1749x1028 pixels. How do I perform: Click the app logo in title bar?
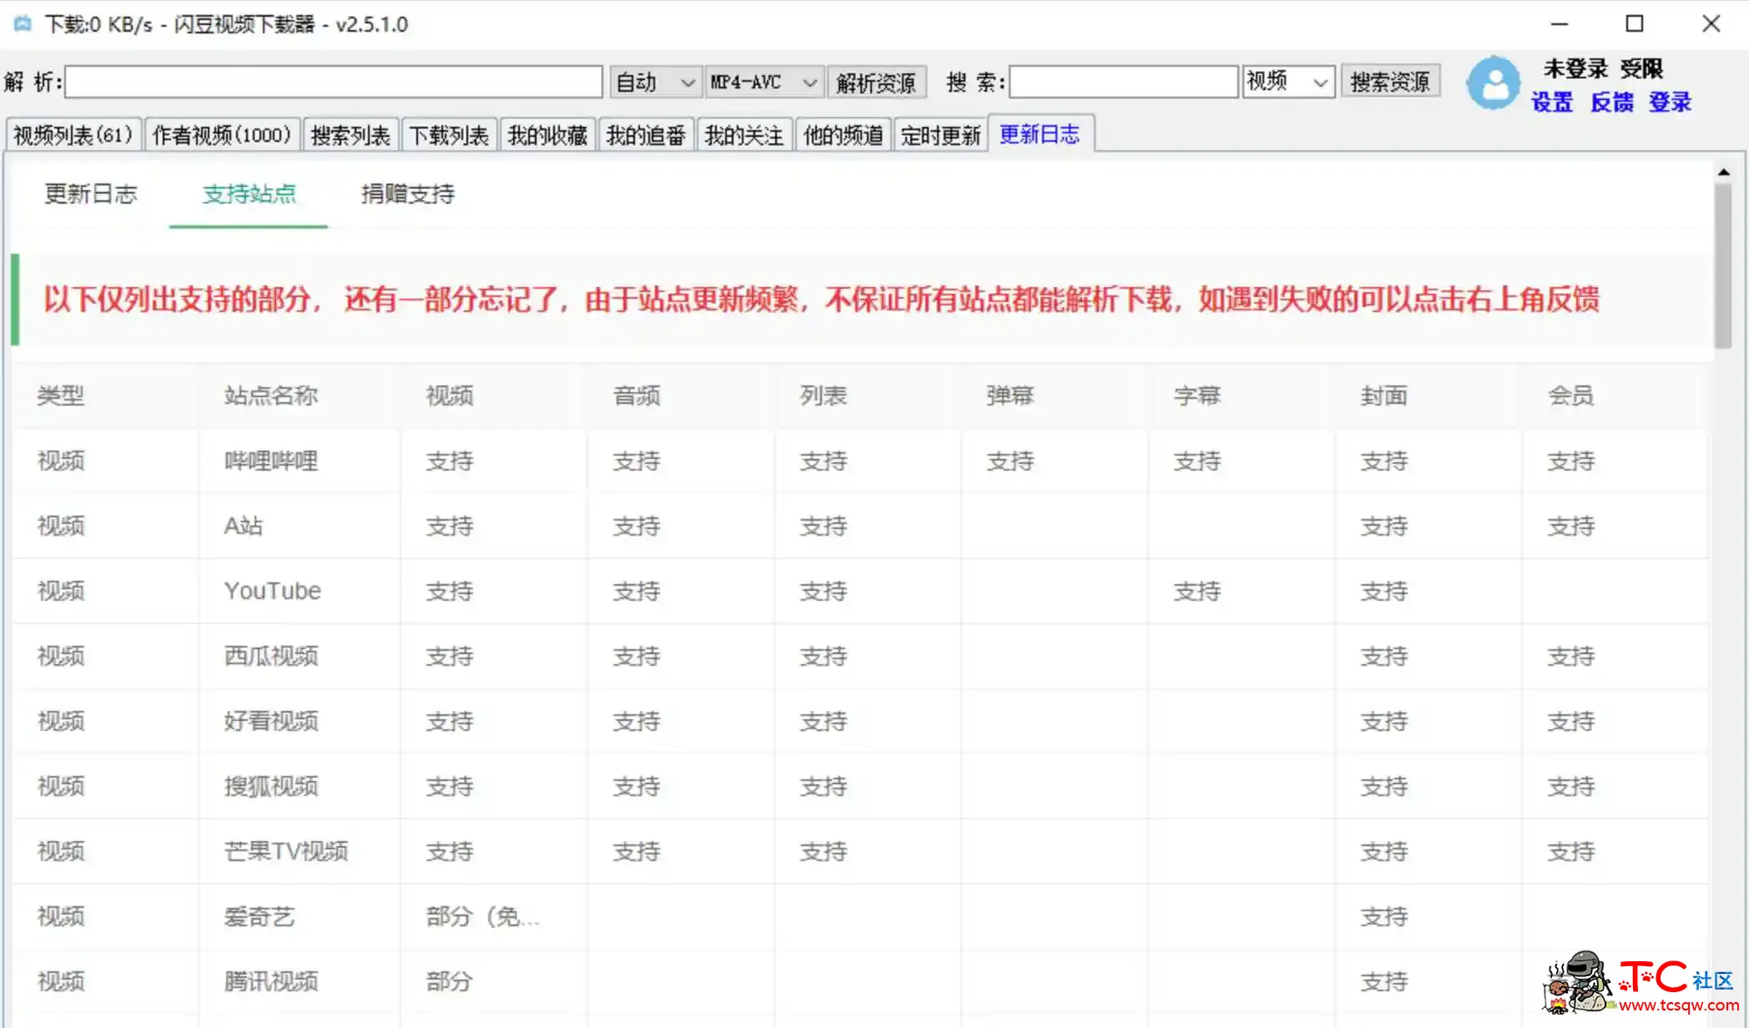tap(23, 23)
